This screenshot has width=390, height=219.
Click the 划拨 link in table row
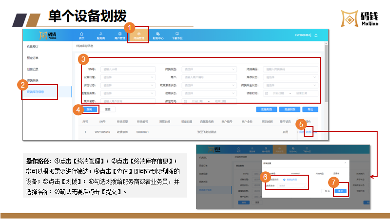308,132
